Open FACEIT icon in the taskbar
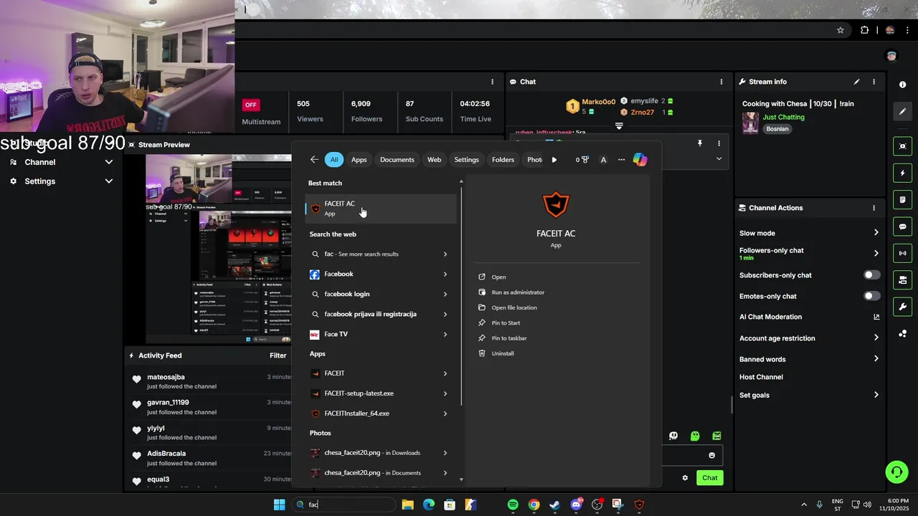The width and height of the screenshot is (918, 516). click(x=639, y=505)
